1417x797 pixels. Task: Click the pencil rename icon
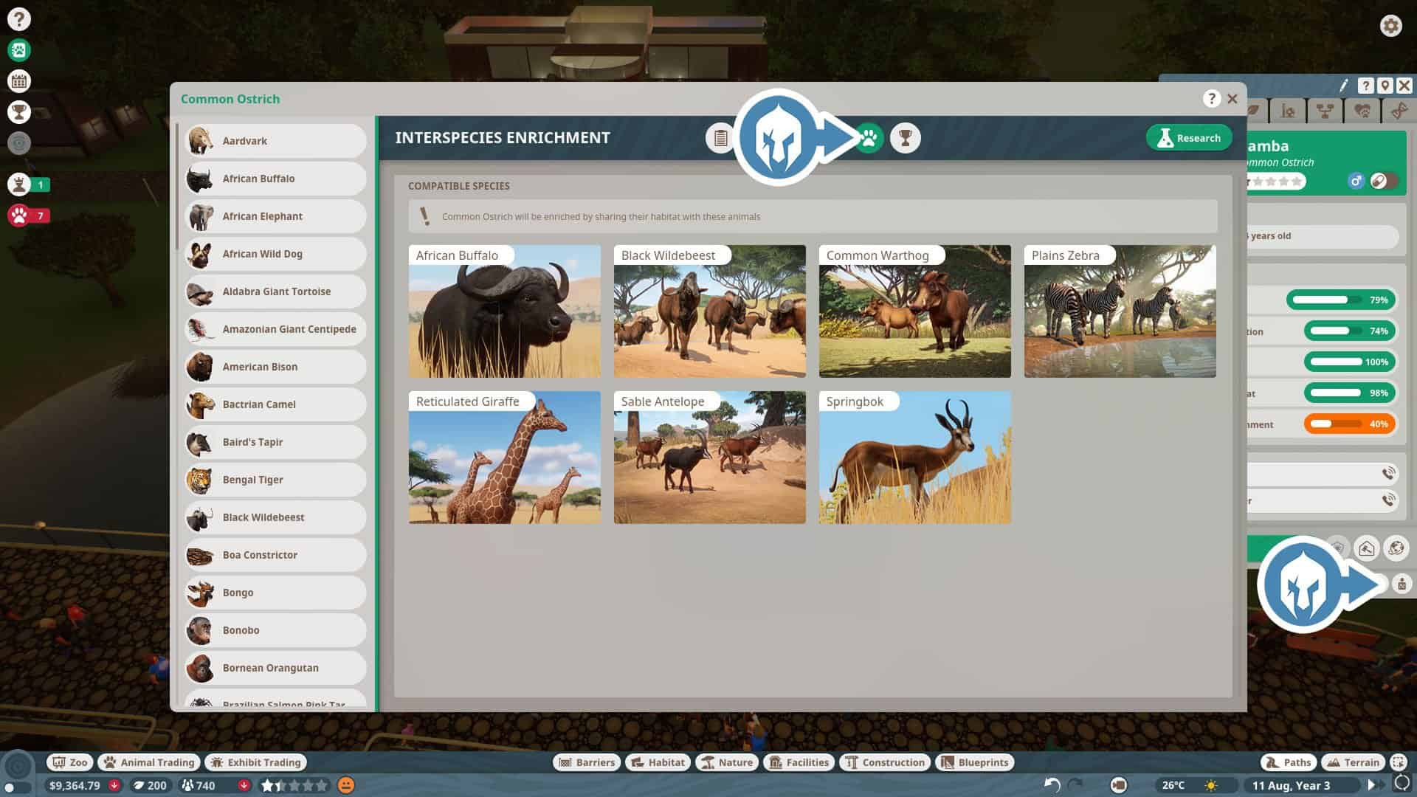pos(1344,86)
